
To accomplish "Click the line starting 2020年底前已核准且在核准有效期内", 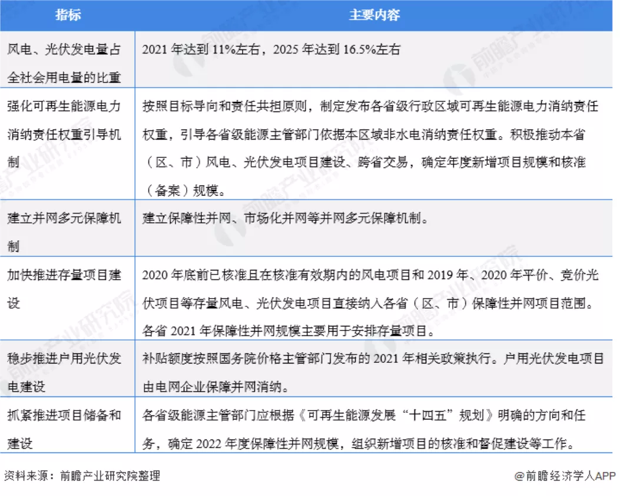I will point(370,275).
